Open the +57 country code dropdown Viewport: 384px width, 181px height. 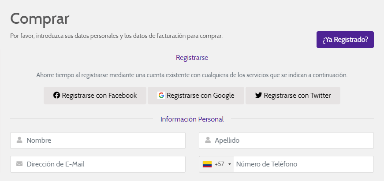point(216,164)
